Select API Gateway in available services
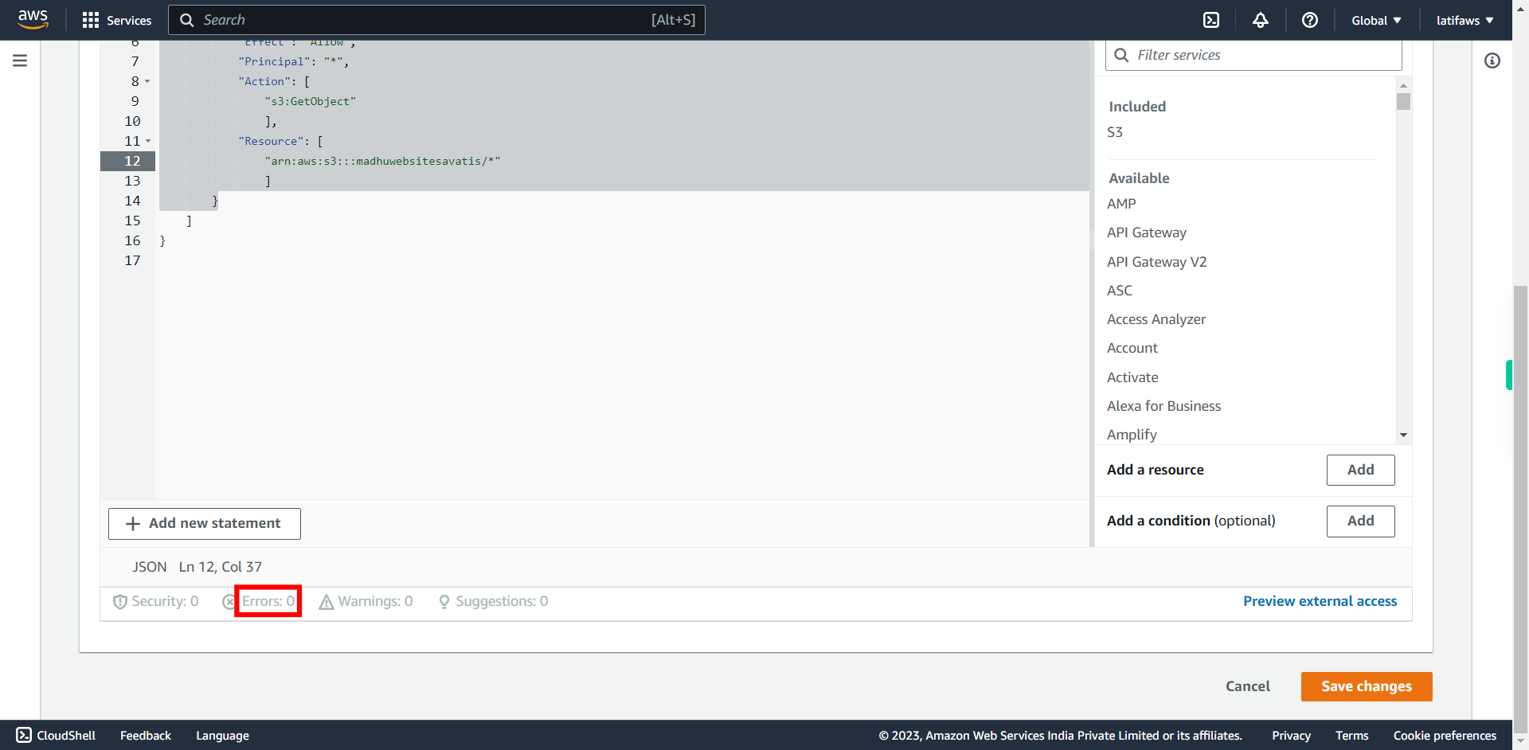 1147,232
